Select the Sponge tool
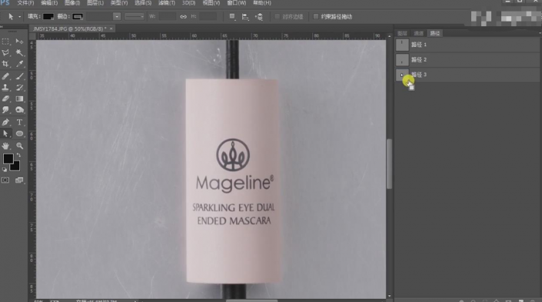The image size is (542, 302). 19,110
